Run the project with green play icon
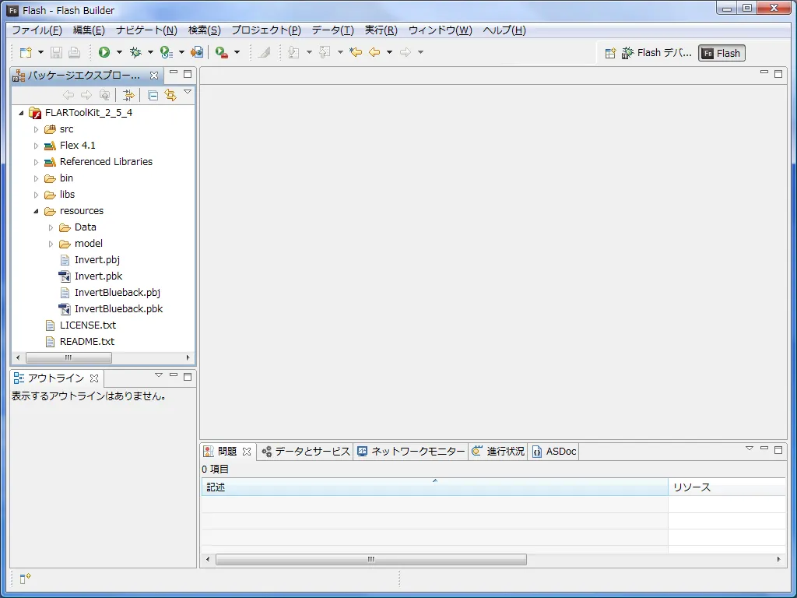 pos(104,52)
